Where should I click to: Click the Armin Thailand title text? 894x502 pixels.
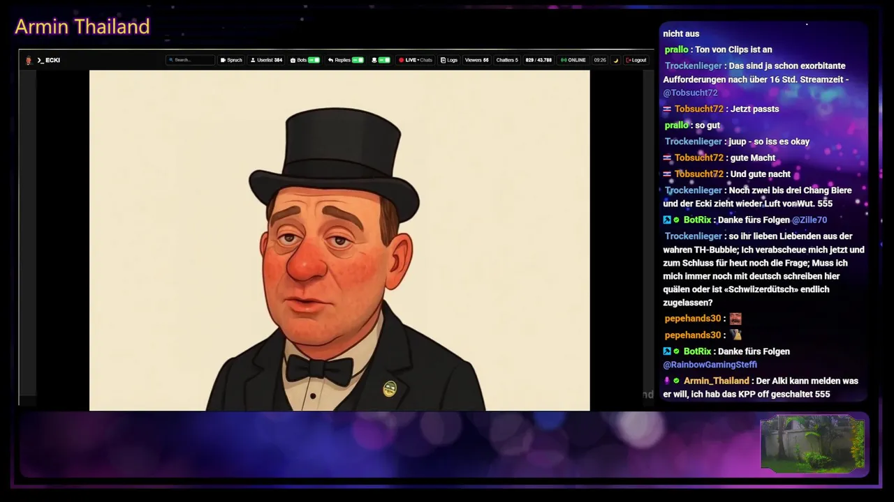[x=82, y=26]
